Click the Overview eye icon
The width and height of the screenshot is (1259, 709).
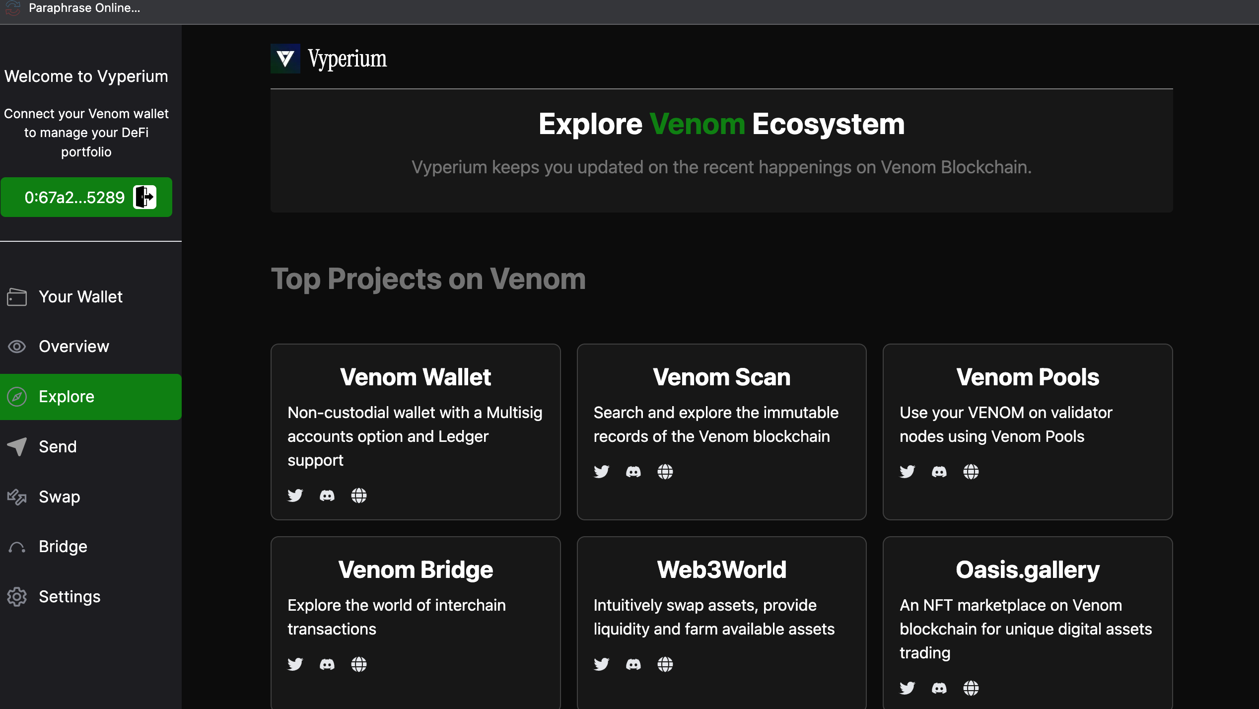coord(16,346)
